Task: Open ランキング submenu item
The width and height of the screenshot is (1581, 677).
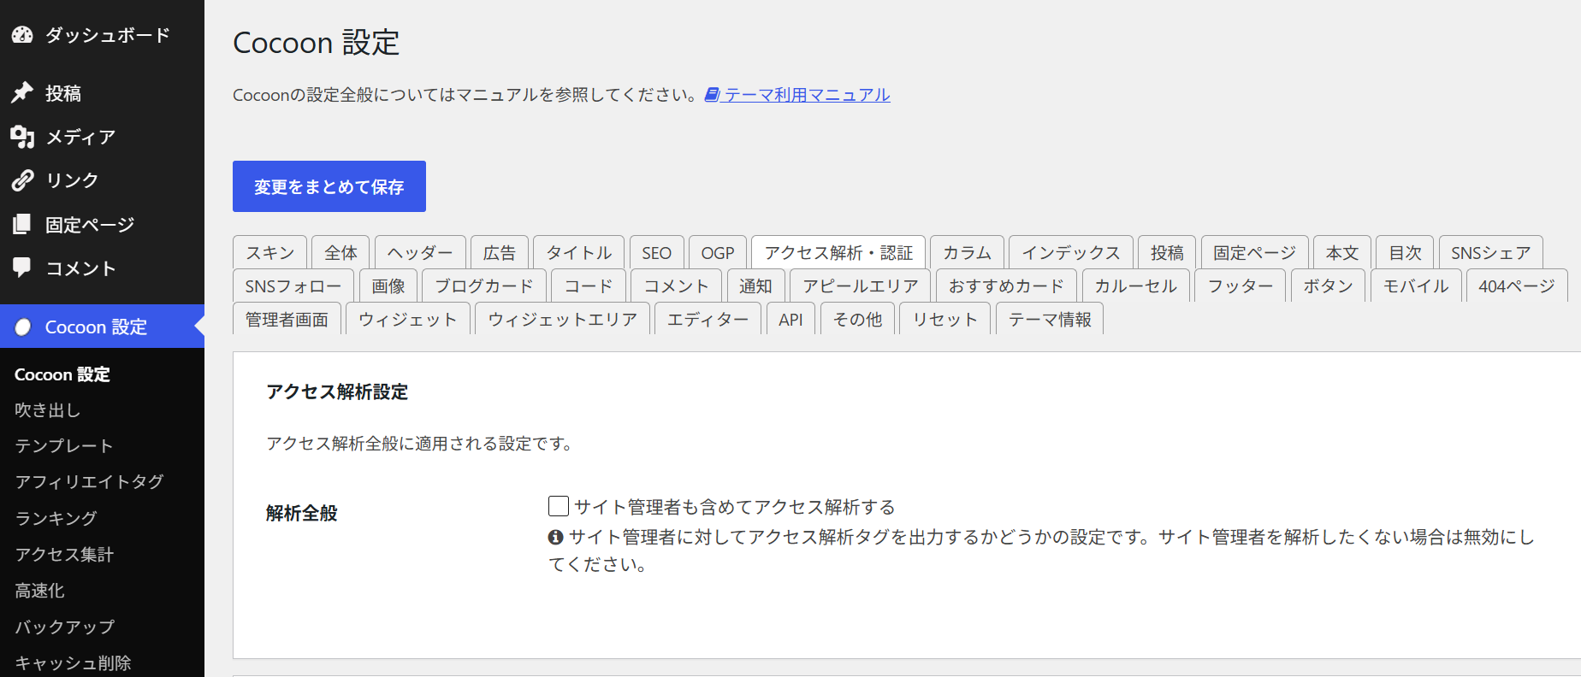Action: tap(56, 518)
